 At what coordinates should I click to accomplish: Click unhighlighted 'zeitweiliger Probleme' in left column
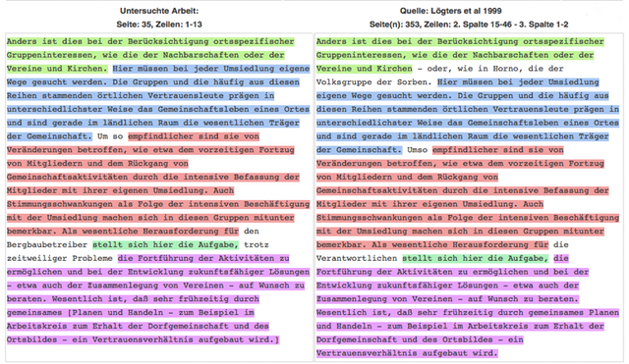tap(59, 258)
